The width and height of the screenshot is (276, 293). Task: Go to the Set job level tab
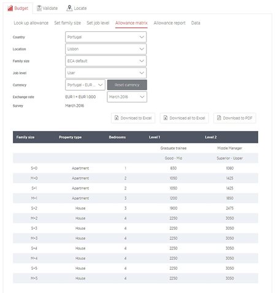pos(98,23)
